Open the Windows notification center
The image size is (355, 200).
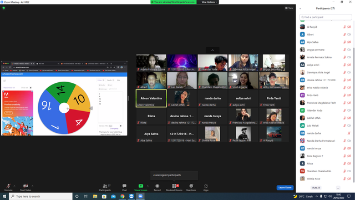(x=349, y=196)
